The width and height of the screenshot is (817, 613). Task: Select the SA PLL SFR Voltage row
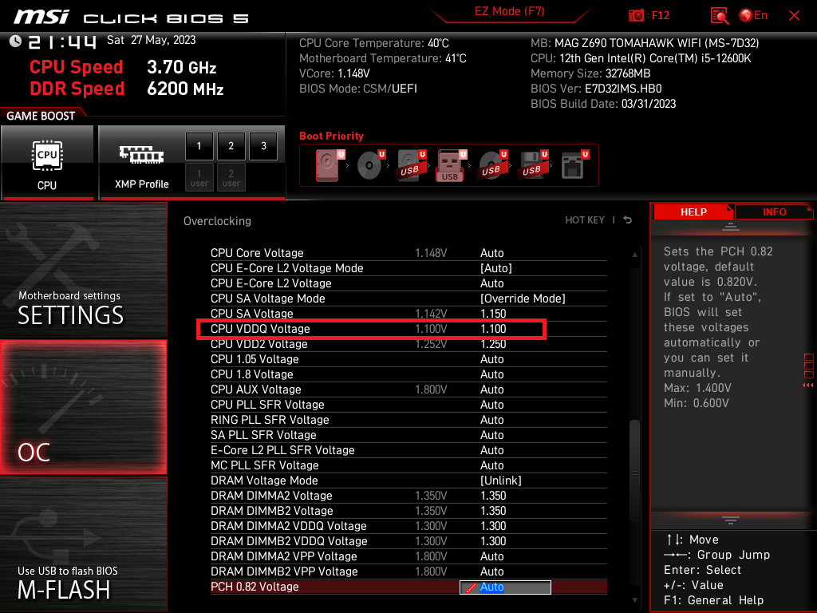(x=408, y=435)
